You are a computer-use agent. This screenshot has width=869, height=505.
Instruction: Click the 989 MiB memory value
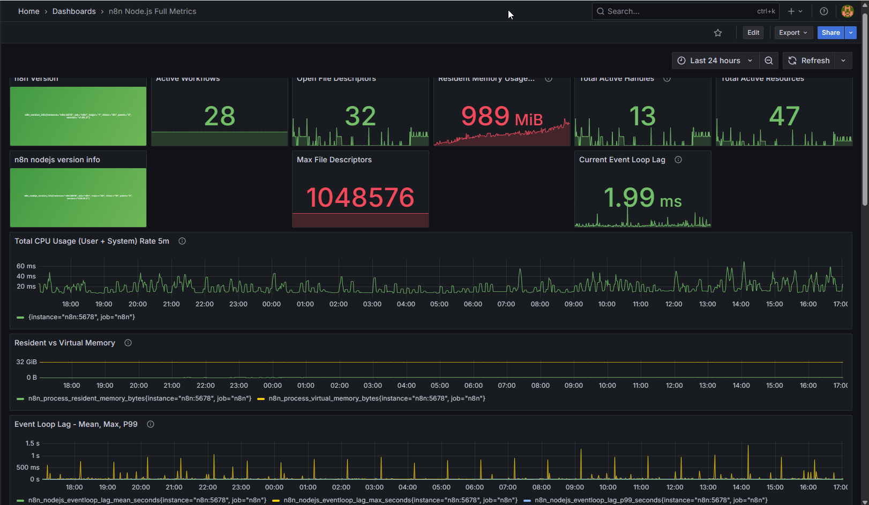502,116
